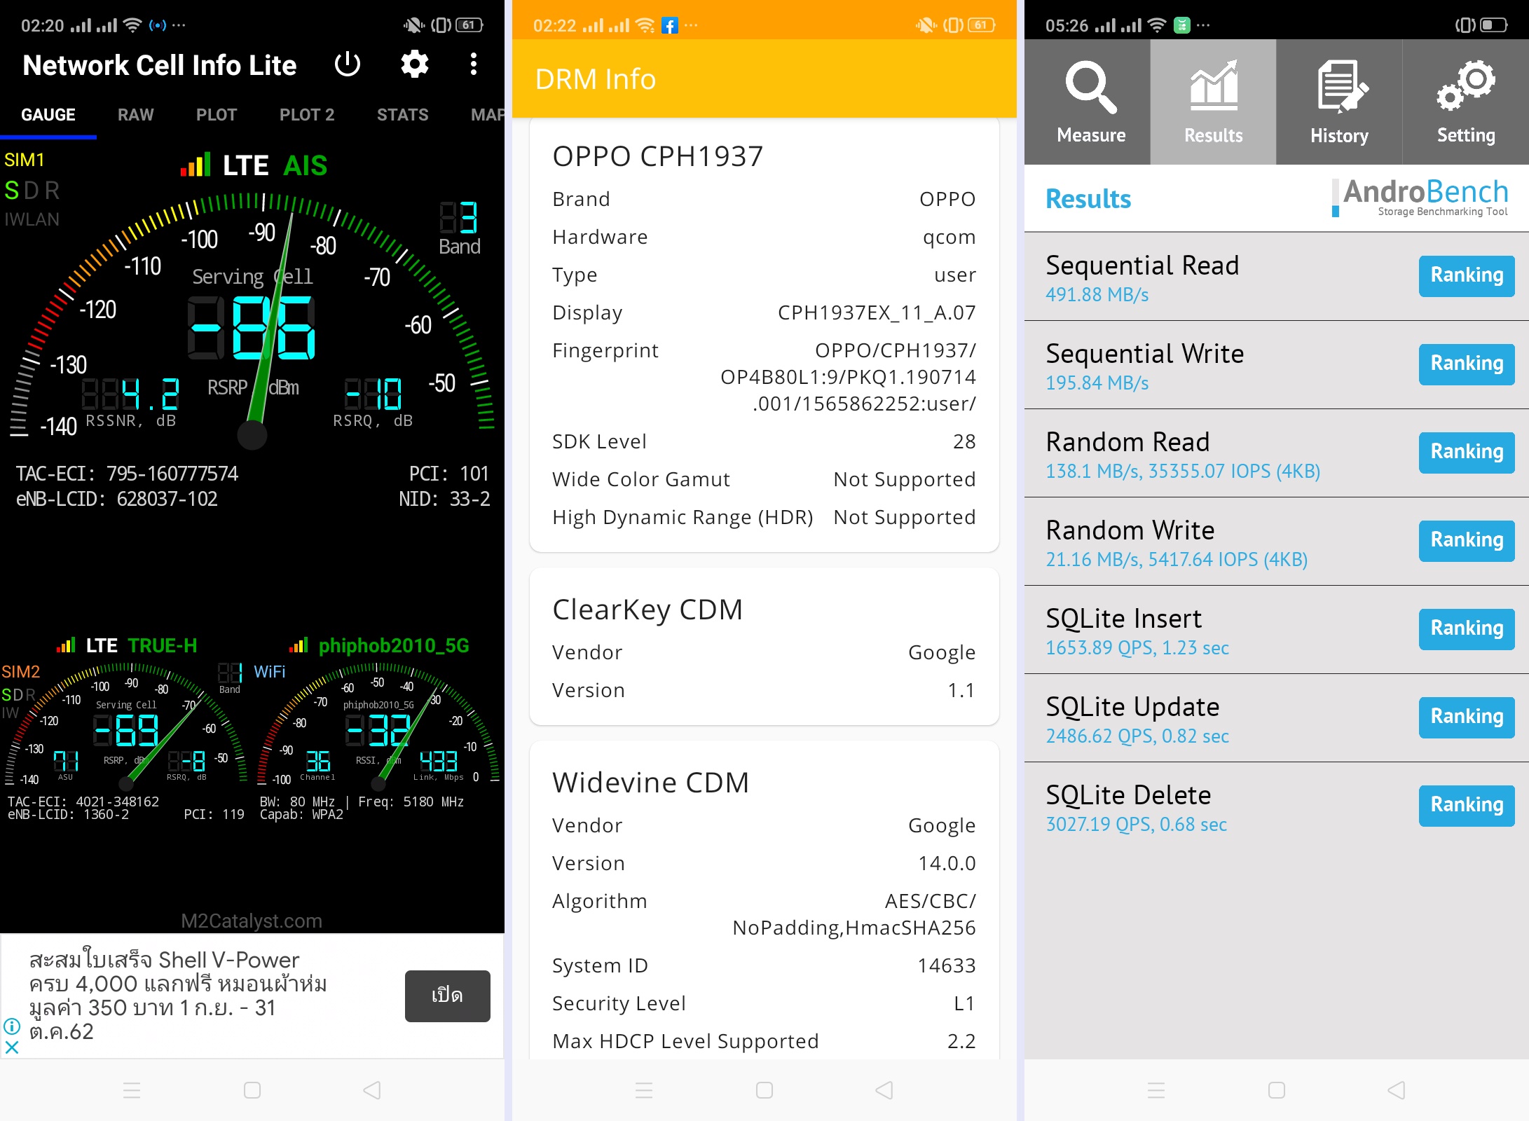Tap the M2Catalyst.com link
Viewport: 1529px width, 1121px height.
252,921
